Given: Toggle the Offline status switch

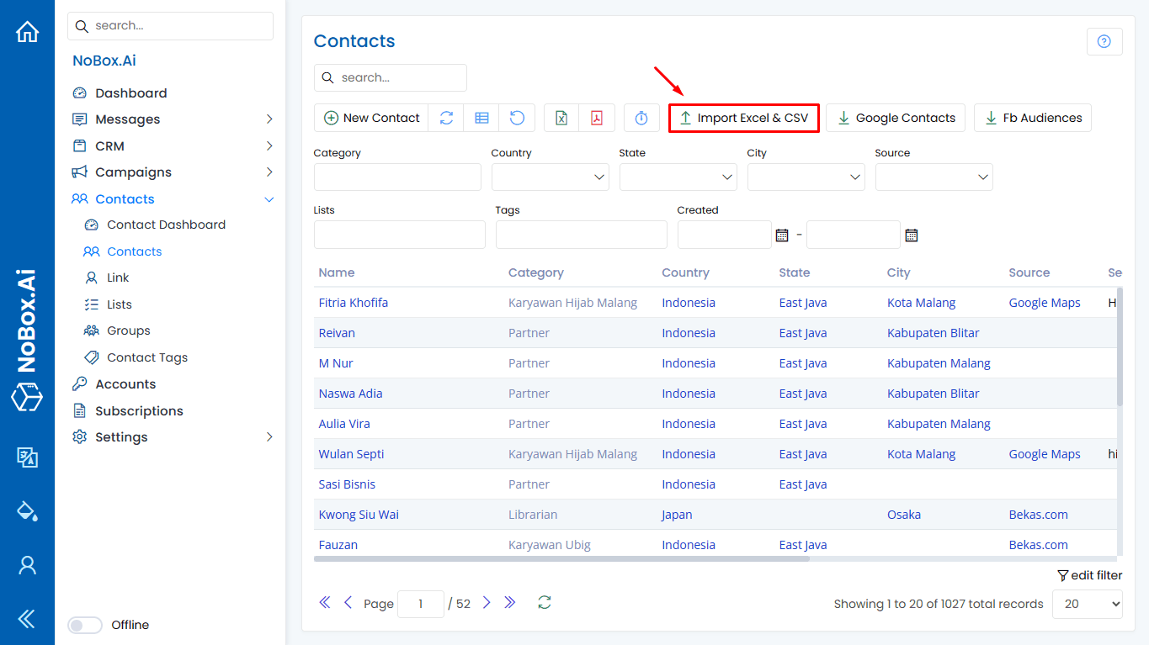Looking at the screenshot, I should (85, 625).
